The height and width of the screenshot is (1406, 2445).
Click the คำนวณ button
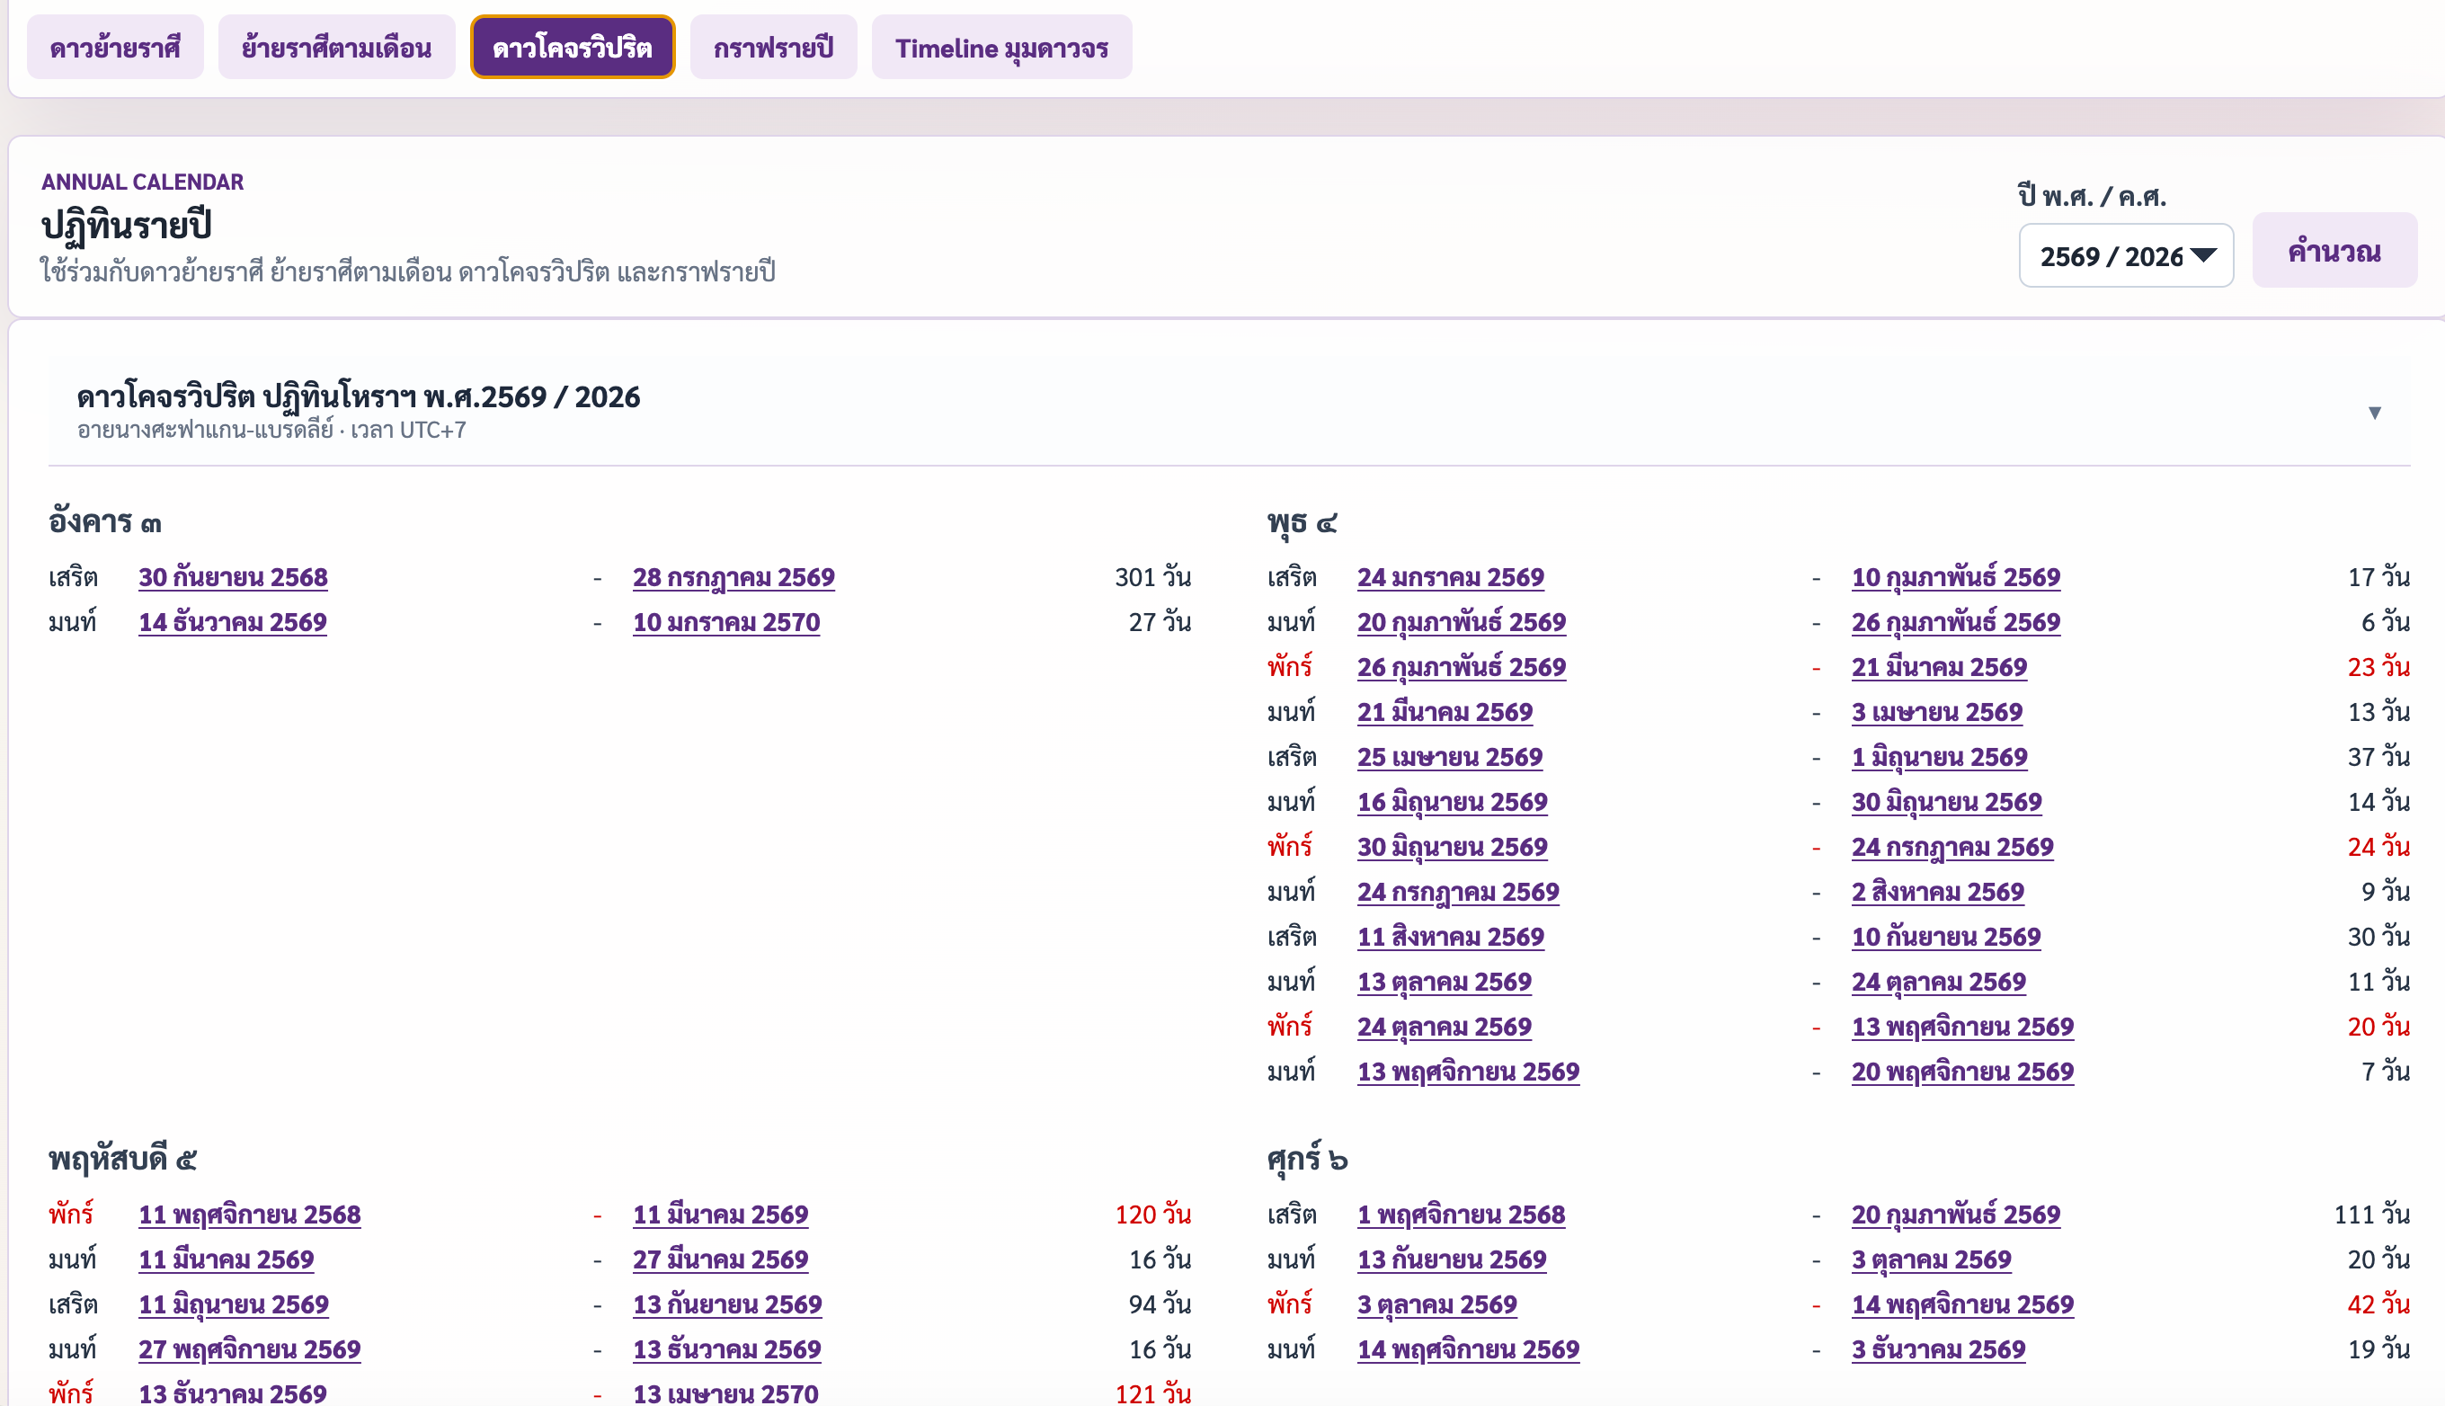pyautogui.click(x=2334, y=251)
